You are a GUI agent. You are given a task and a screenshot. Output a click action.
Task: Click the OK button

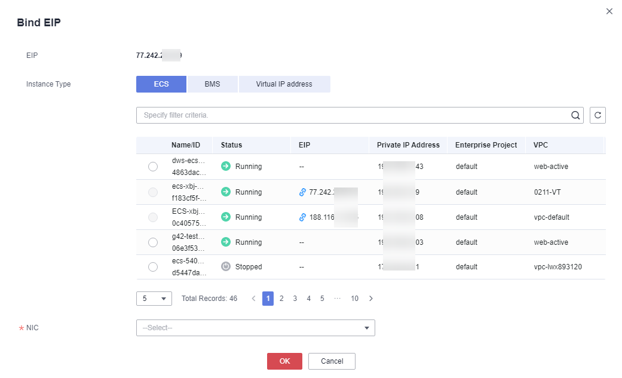tap(284, 361)
